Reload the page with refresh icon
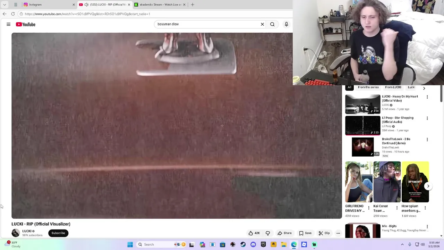This screenshot has height=250, width=444. [x=13, y=14]
